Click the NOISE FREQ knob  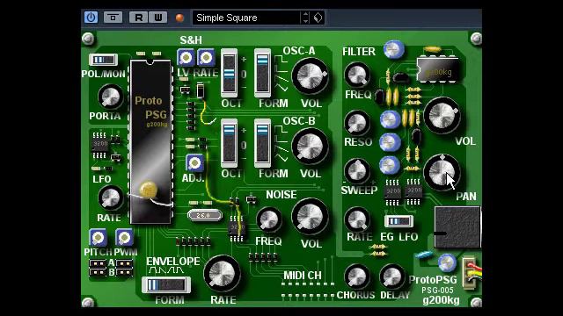click(268, 219)
